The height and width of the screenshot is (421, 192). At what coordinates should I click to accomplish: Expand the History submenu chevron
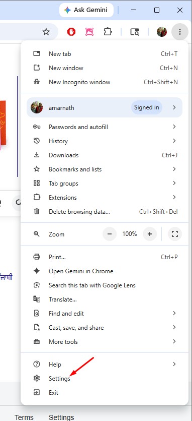click(174, 141)
